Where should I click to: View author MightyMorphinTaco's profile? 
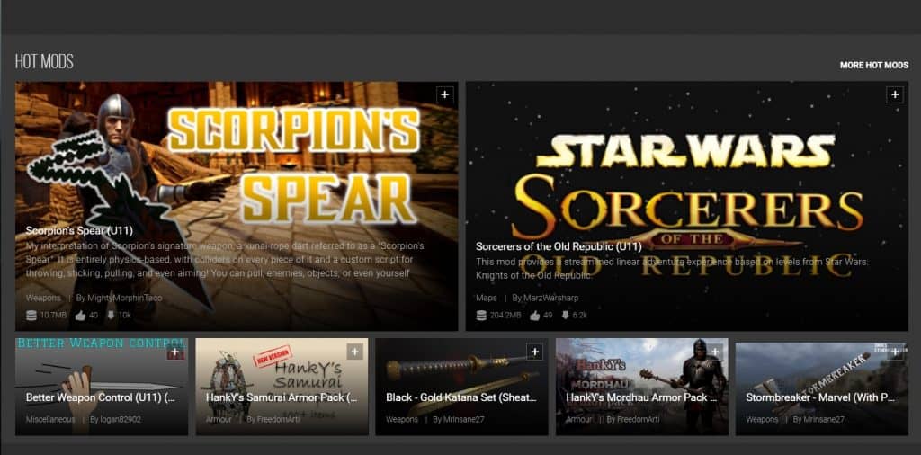[x=124, y=299]
